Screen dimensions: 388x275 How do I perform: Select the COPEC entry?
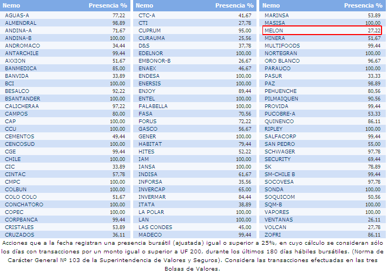click(x=14, y=212)
